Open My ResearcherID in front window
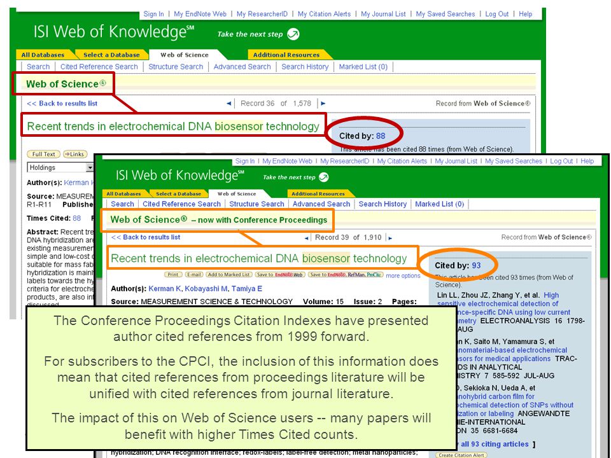 tap(344, 161)
